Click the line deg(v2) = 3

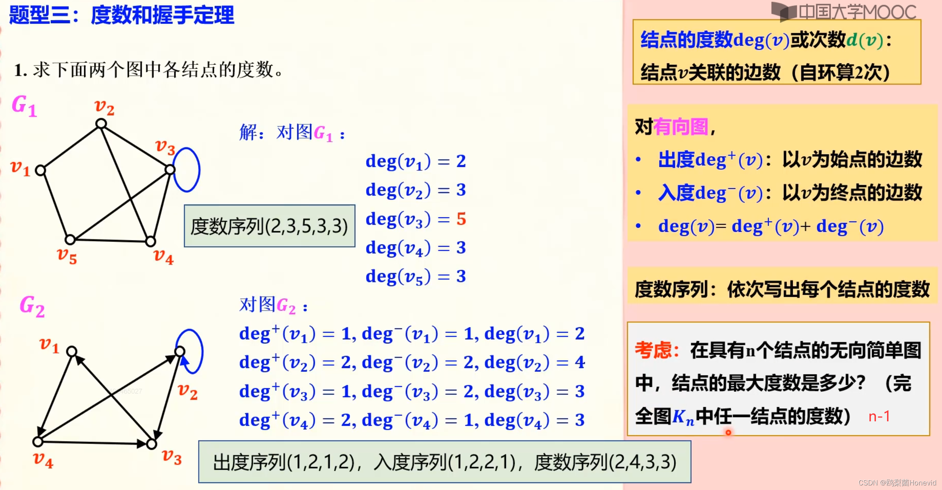coord(416,190)
